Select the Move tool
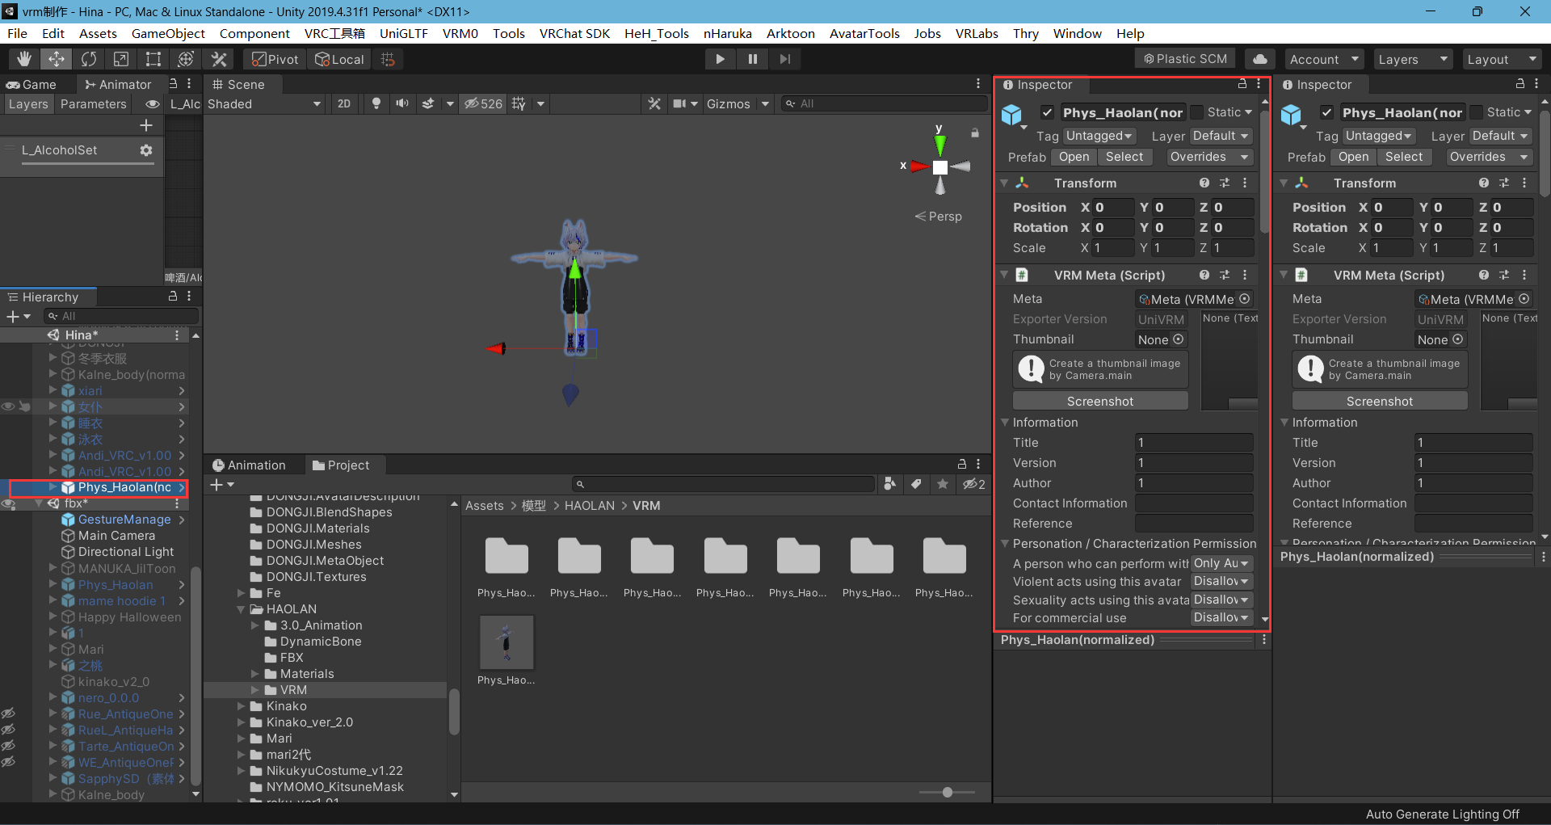 pos(57,59)
